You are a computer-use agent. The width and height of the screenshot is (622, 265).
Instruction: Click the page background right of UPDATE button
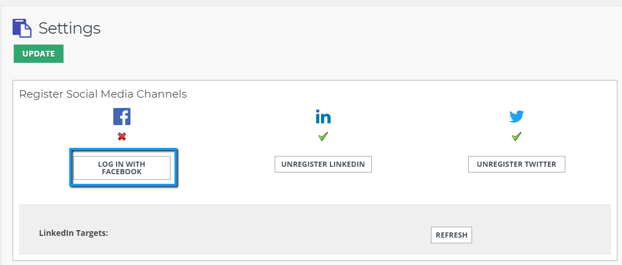(286, 54)
